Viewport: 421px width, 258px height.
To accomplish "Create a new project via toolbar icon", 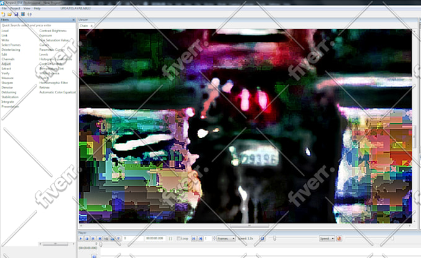I will coord(3,14).
